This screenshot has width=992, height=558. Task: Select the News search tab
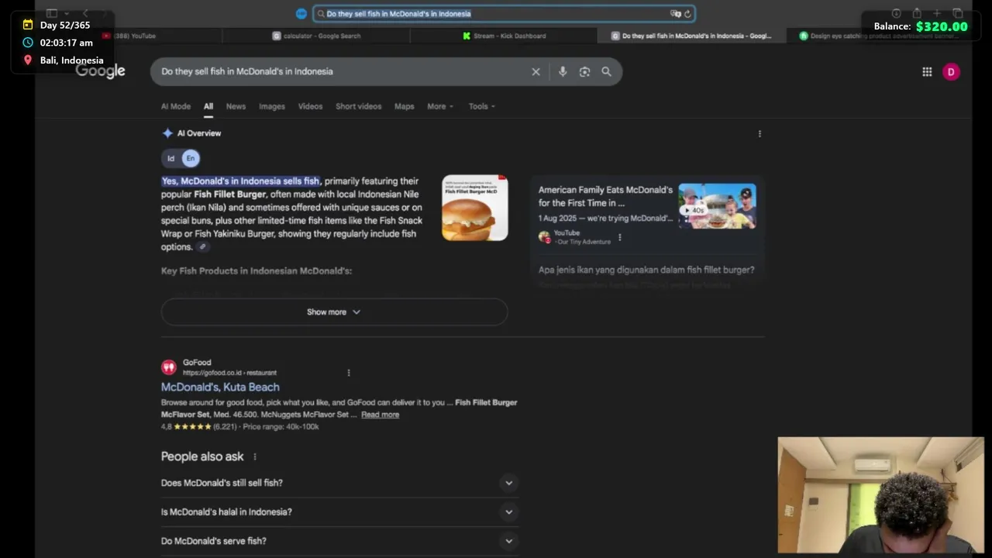pos(236,106)
